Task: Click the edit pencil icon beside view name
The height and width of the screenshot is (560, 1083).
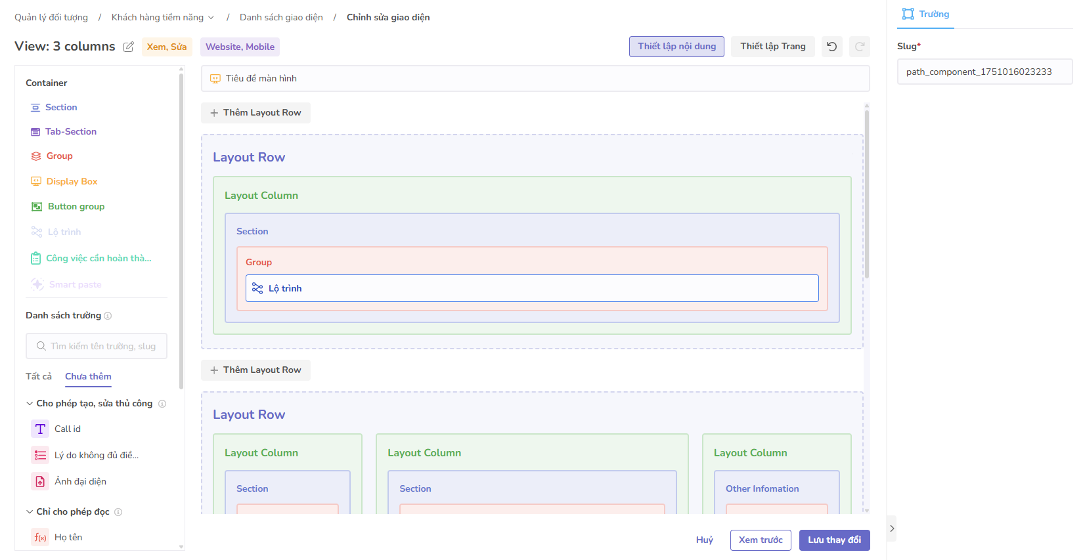Action: (129, 47)
